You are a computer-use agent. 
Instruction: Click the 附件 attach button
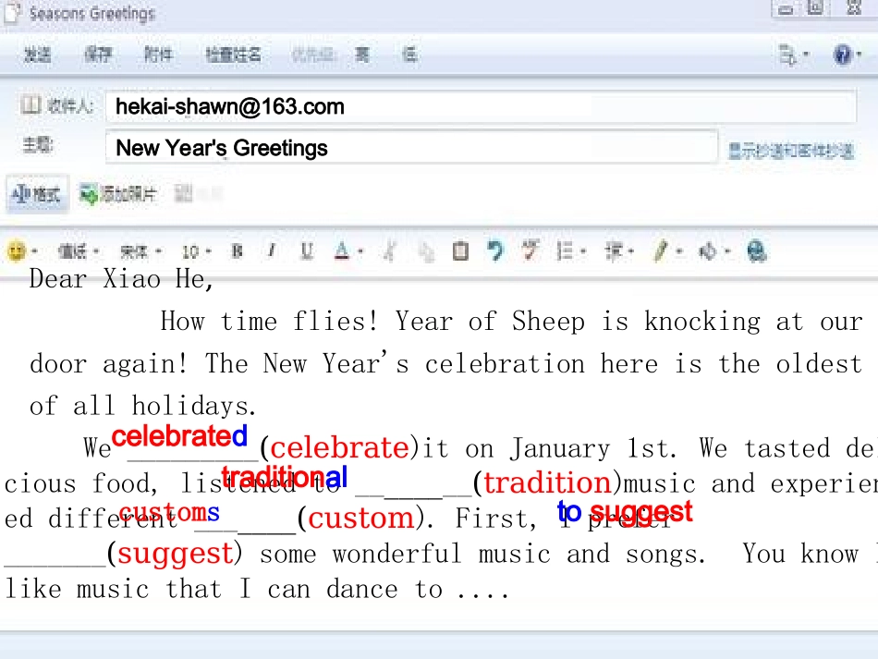[x=158, y=55]
